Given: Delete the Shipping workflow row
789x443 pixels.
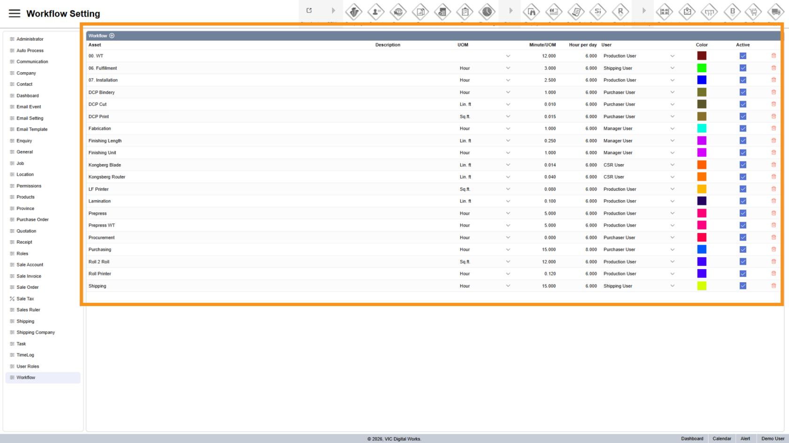Looking at the screenshot, I should click(x=774, y=286).
